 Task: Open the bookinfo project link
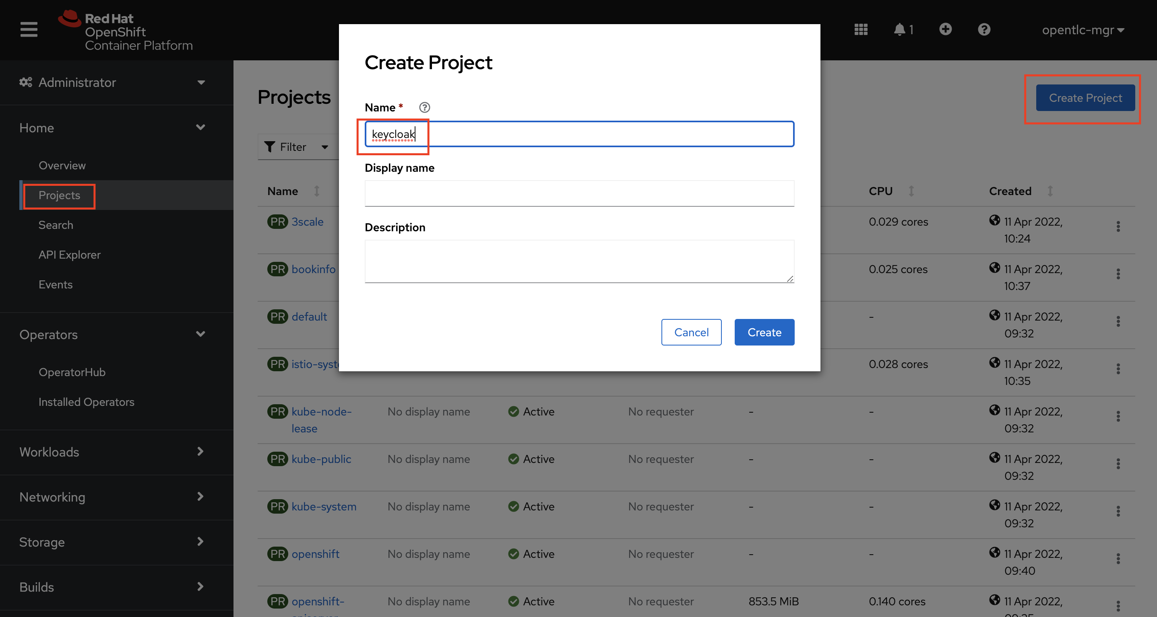point(314,269)
